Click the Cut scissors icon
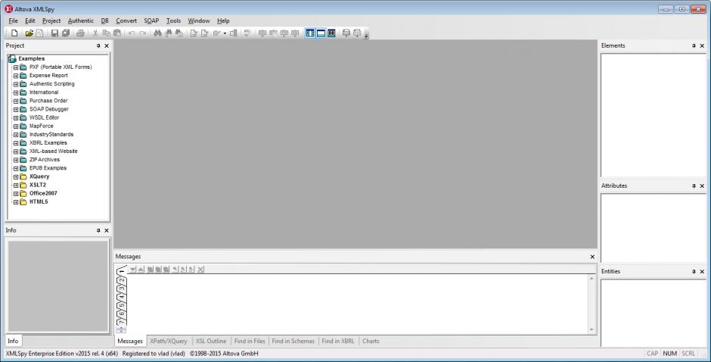This screenshot has height=362, width=711. [95, 33]
